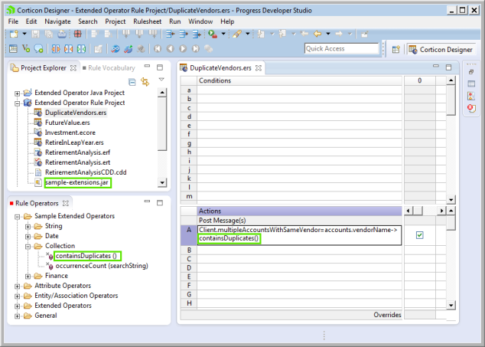
Task: Switch to the Project Explorer tab
Action: [44, 68]
